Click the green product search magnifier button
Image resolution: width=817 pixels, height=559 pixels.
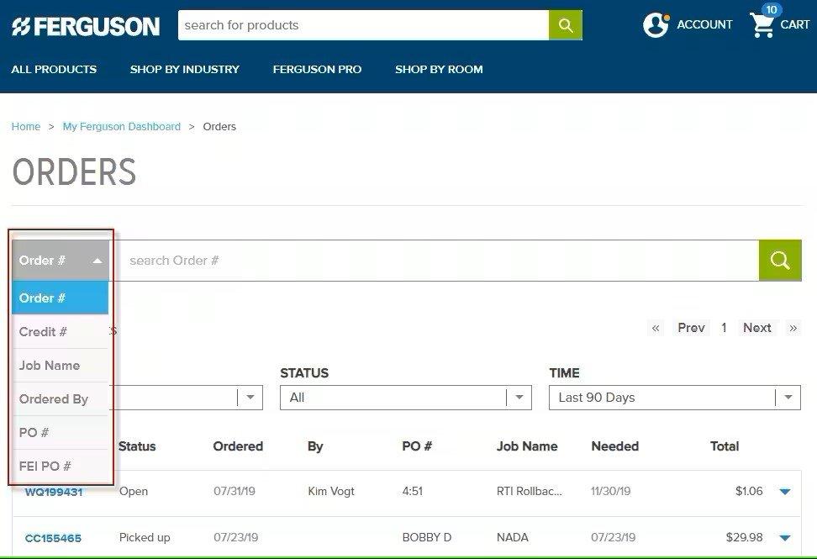[566, 25]
